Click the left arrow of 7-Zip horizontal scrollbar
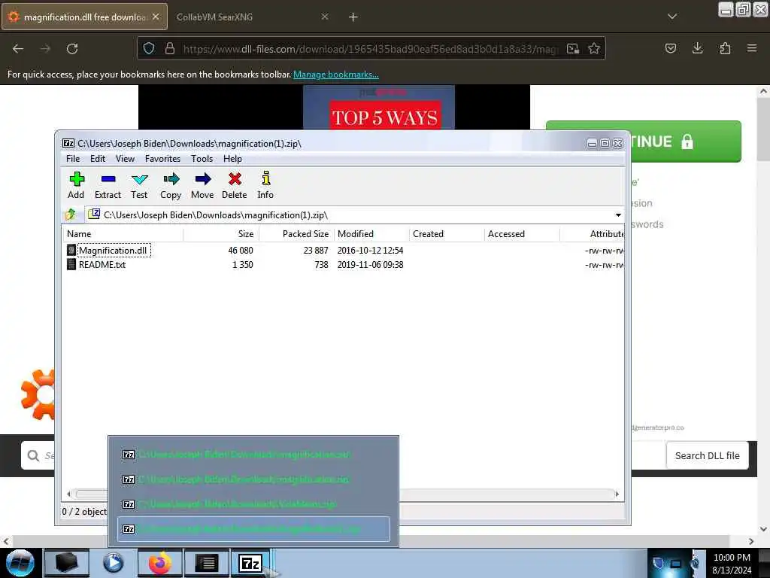The width and height of the screenshot is (770, 578). (68, 494)
